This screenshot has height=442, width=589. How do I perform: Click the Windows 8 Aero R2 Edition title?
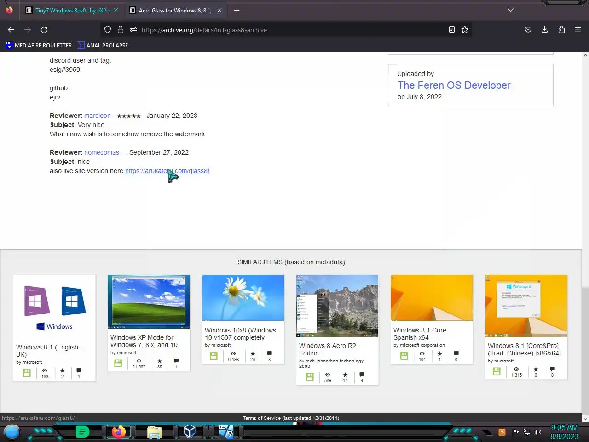coord(328,349)
